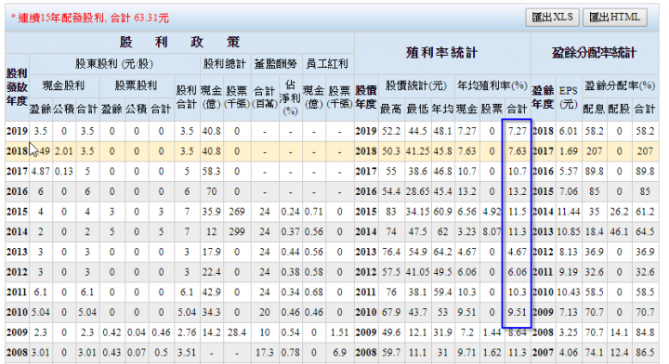Click the 34.15 lowest price cell for 2015
The width and height of the screenshot is (669, 364).
[417, 212]
